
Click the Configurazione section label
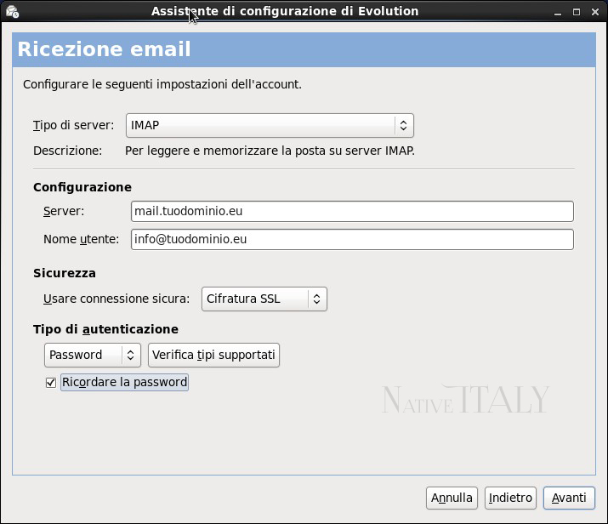click(x=82, y=187)
